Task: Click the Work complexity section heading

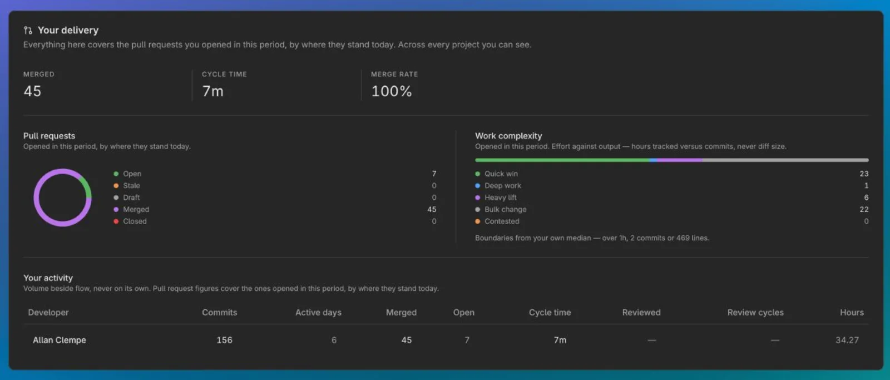Action: coord(508,136)
